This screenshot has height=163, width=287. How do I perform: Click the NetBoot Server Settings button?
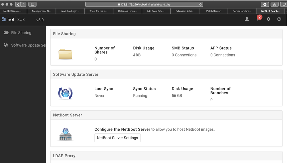(117, 138)
